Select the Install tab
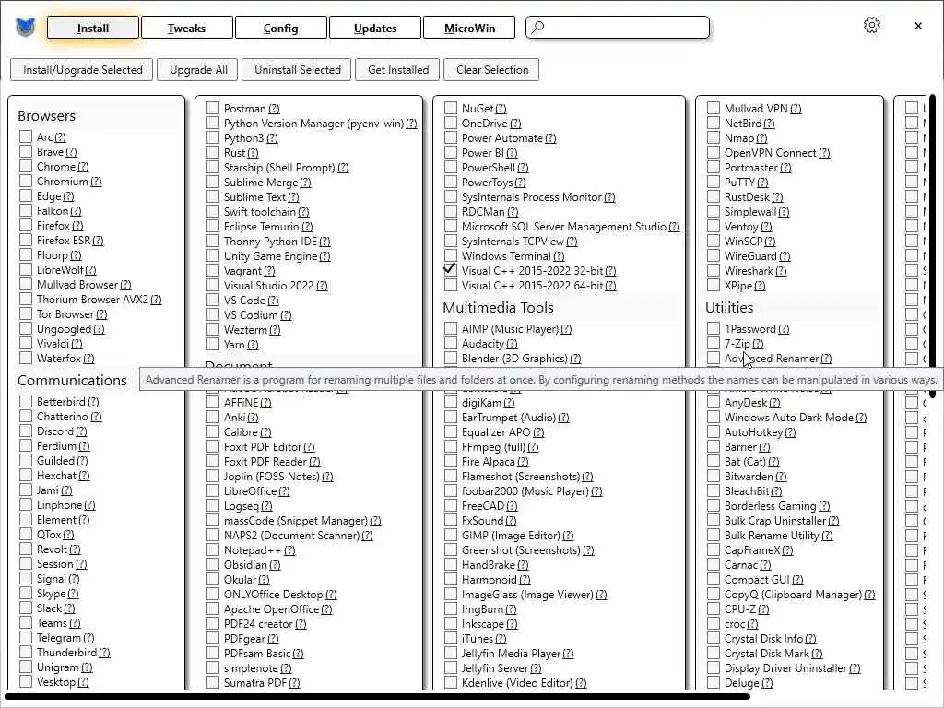 point(93,28)
